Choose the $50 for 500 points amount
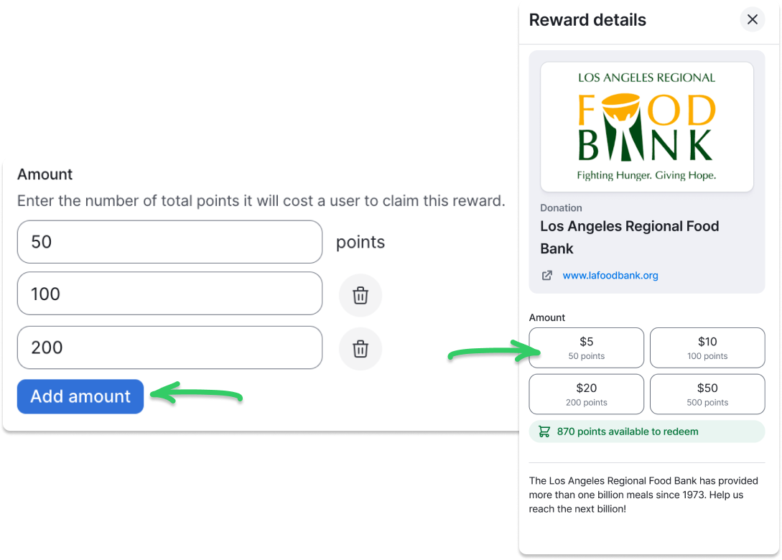The image size is (782, 560). click(707, 394)
